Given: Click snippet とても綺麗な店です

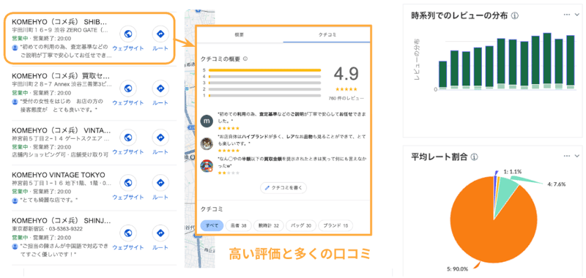Looking at the screenshot, I should pos(48,200).
